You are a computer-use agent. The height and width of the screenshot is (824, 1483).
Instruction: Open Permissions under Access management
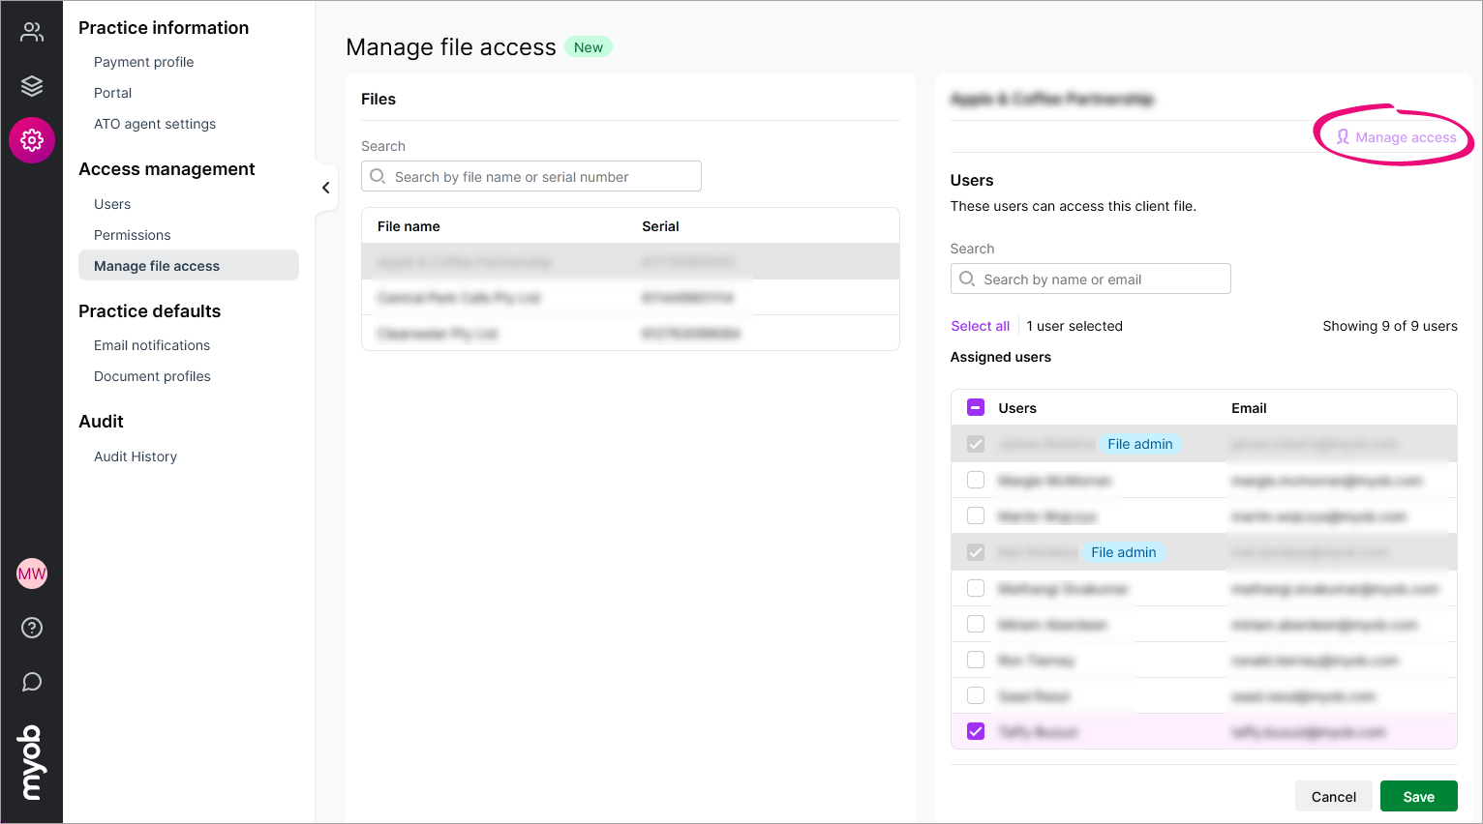(132, 234)
